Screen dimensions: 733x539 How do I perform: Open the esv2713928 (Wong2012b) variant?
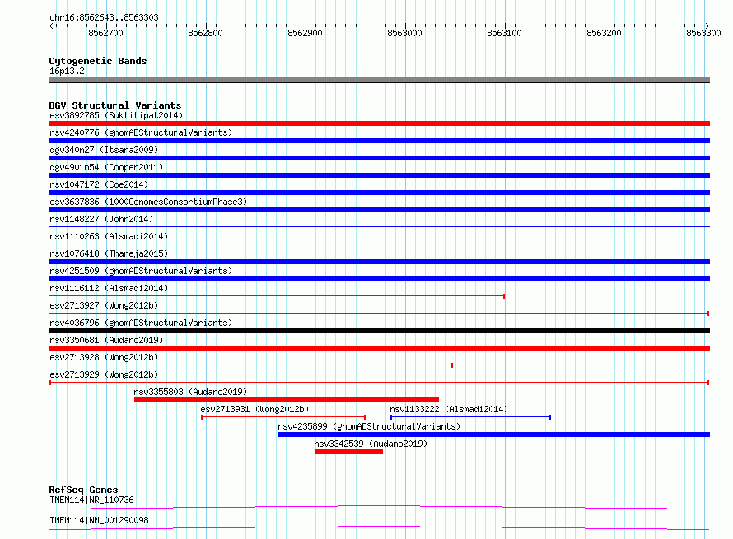pos(104,357)
